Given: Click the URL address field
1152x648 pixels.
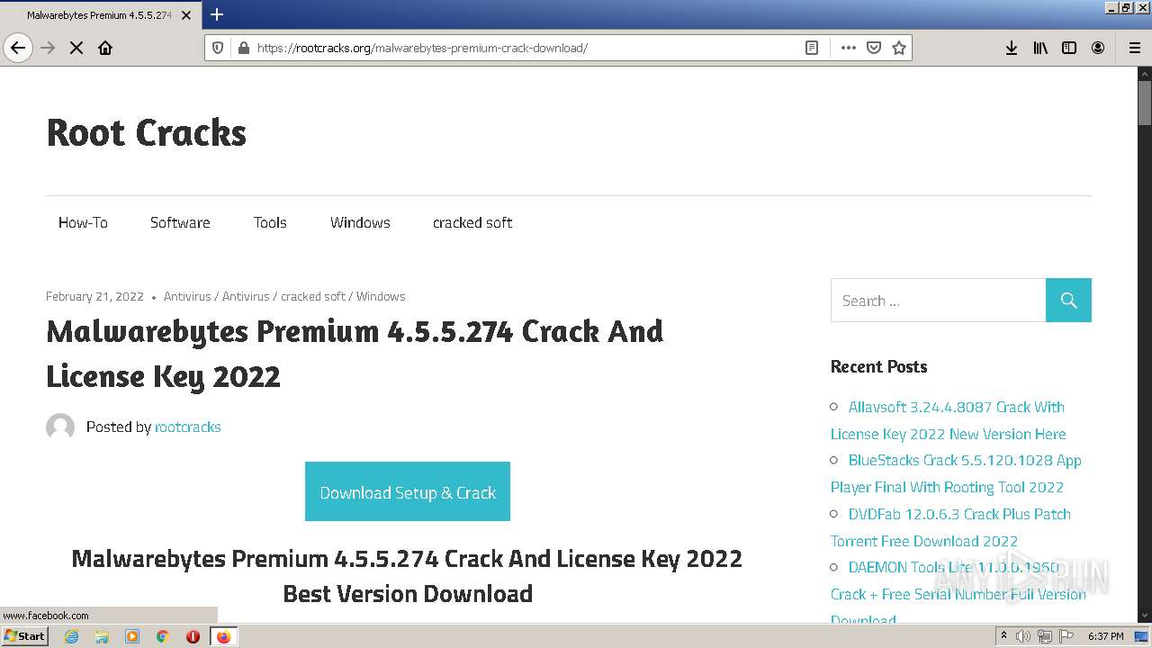Looking at the screenshot, I should pos(526,48).
